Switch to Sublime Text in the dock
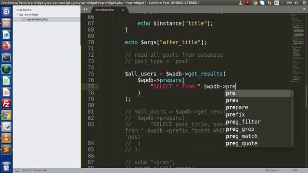308x173 pixels. (x=6, y=149)
